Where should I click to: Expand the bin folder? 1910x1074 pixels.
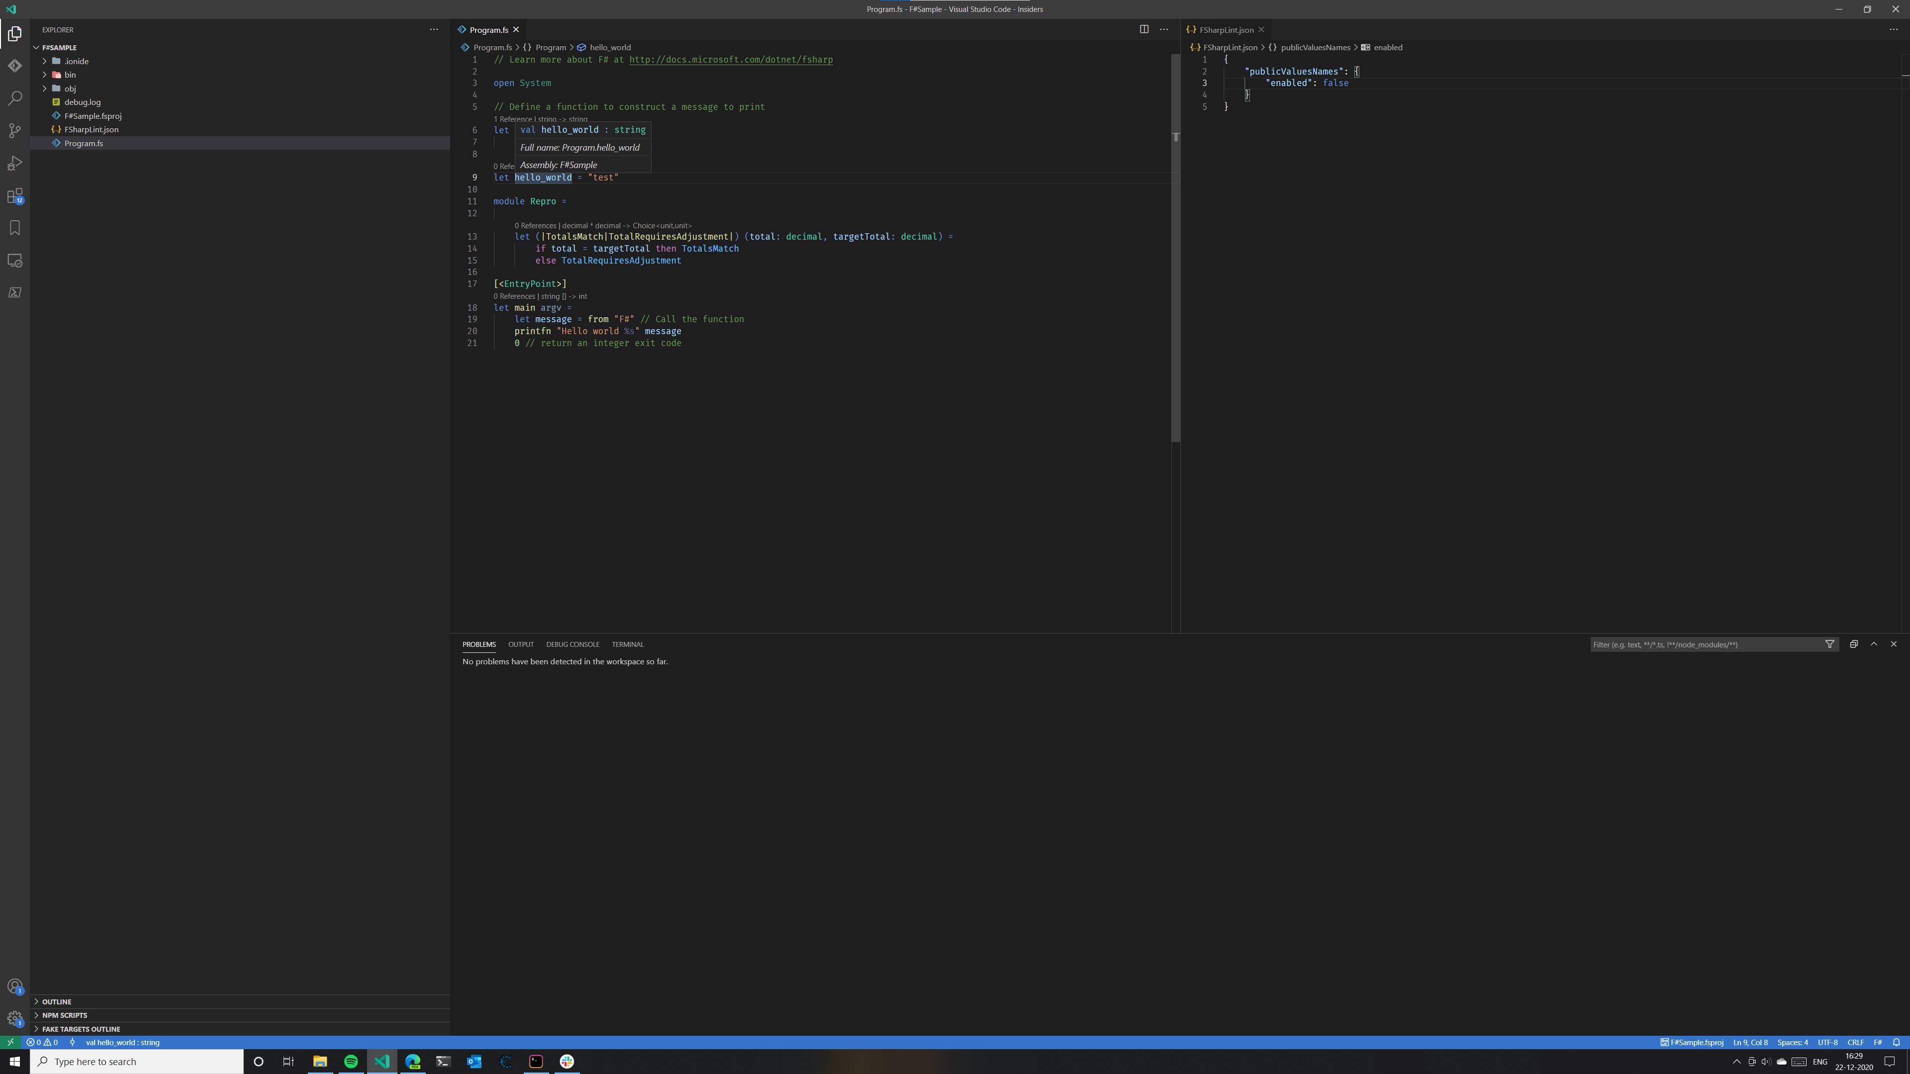coord(44,74)
